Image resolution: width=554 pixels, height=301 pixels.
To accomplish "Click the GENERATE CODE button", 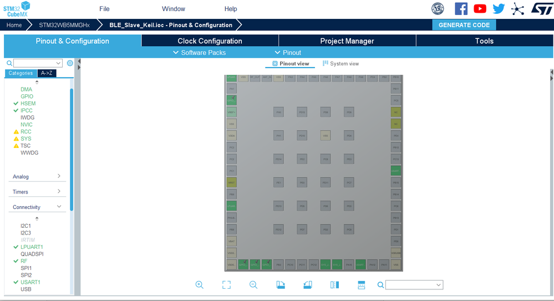I will [x=464, y=25].
